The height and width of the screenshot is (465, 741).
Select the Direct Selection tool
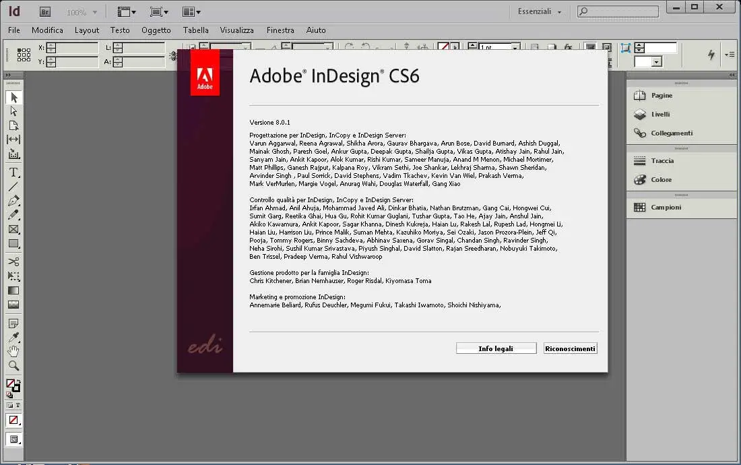coord(13,111)
